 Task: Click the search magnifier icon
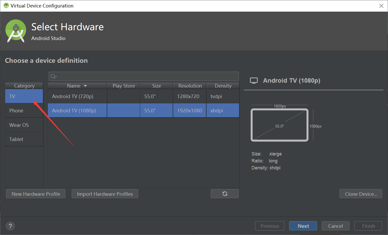pyautogui.click(x=53, y=76)
